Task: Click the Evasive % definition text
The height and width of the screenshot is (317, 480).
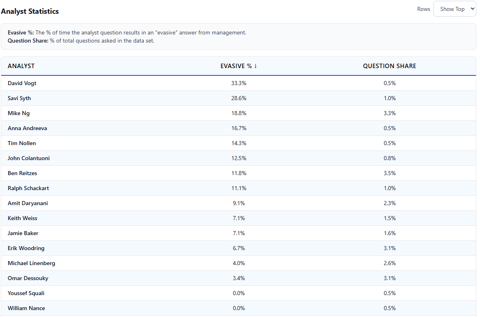Action: [x=127, y=33]
